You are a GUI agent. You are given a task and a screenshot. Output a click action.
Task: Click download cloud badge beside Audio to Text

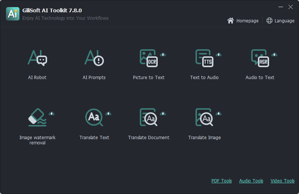(x=274, y=54)
